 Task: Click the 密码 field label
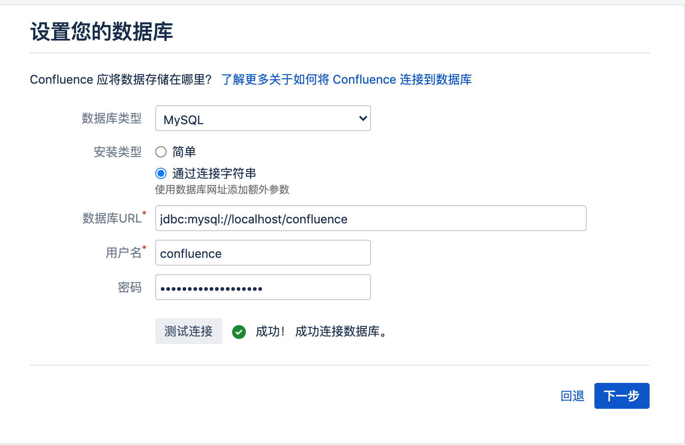coord(130,287)
